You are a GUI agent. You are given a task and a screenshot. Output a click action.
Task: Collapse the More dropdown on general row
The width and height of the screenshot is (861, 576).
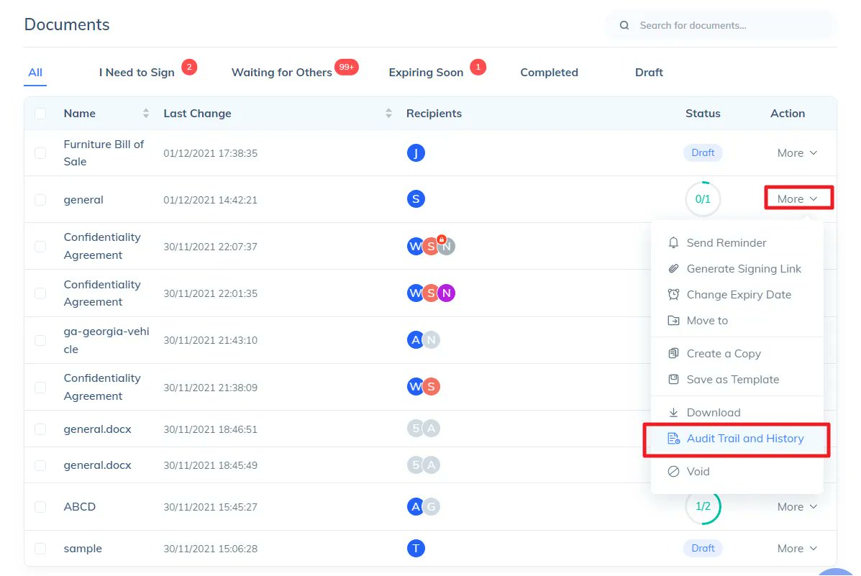pos(797,198)
